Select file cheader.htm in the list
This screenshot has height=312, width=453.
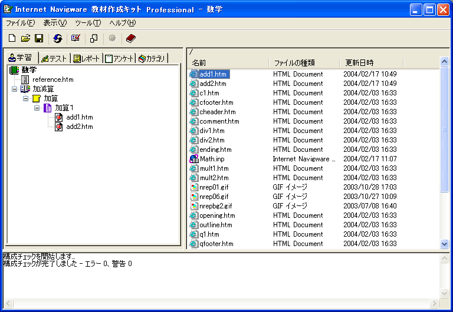(218, 112)
